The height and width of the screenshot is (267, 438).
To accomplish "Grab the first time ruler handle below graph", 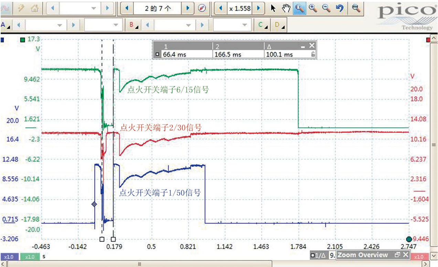I will pyautogui.click(x=102, y=239).
